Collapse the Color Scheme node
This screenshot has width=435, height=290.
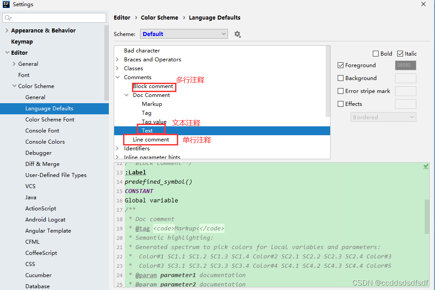click(14, 86)
